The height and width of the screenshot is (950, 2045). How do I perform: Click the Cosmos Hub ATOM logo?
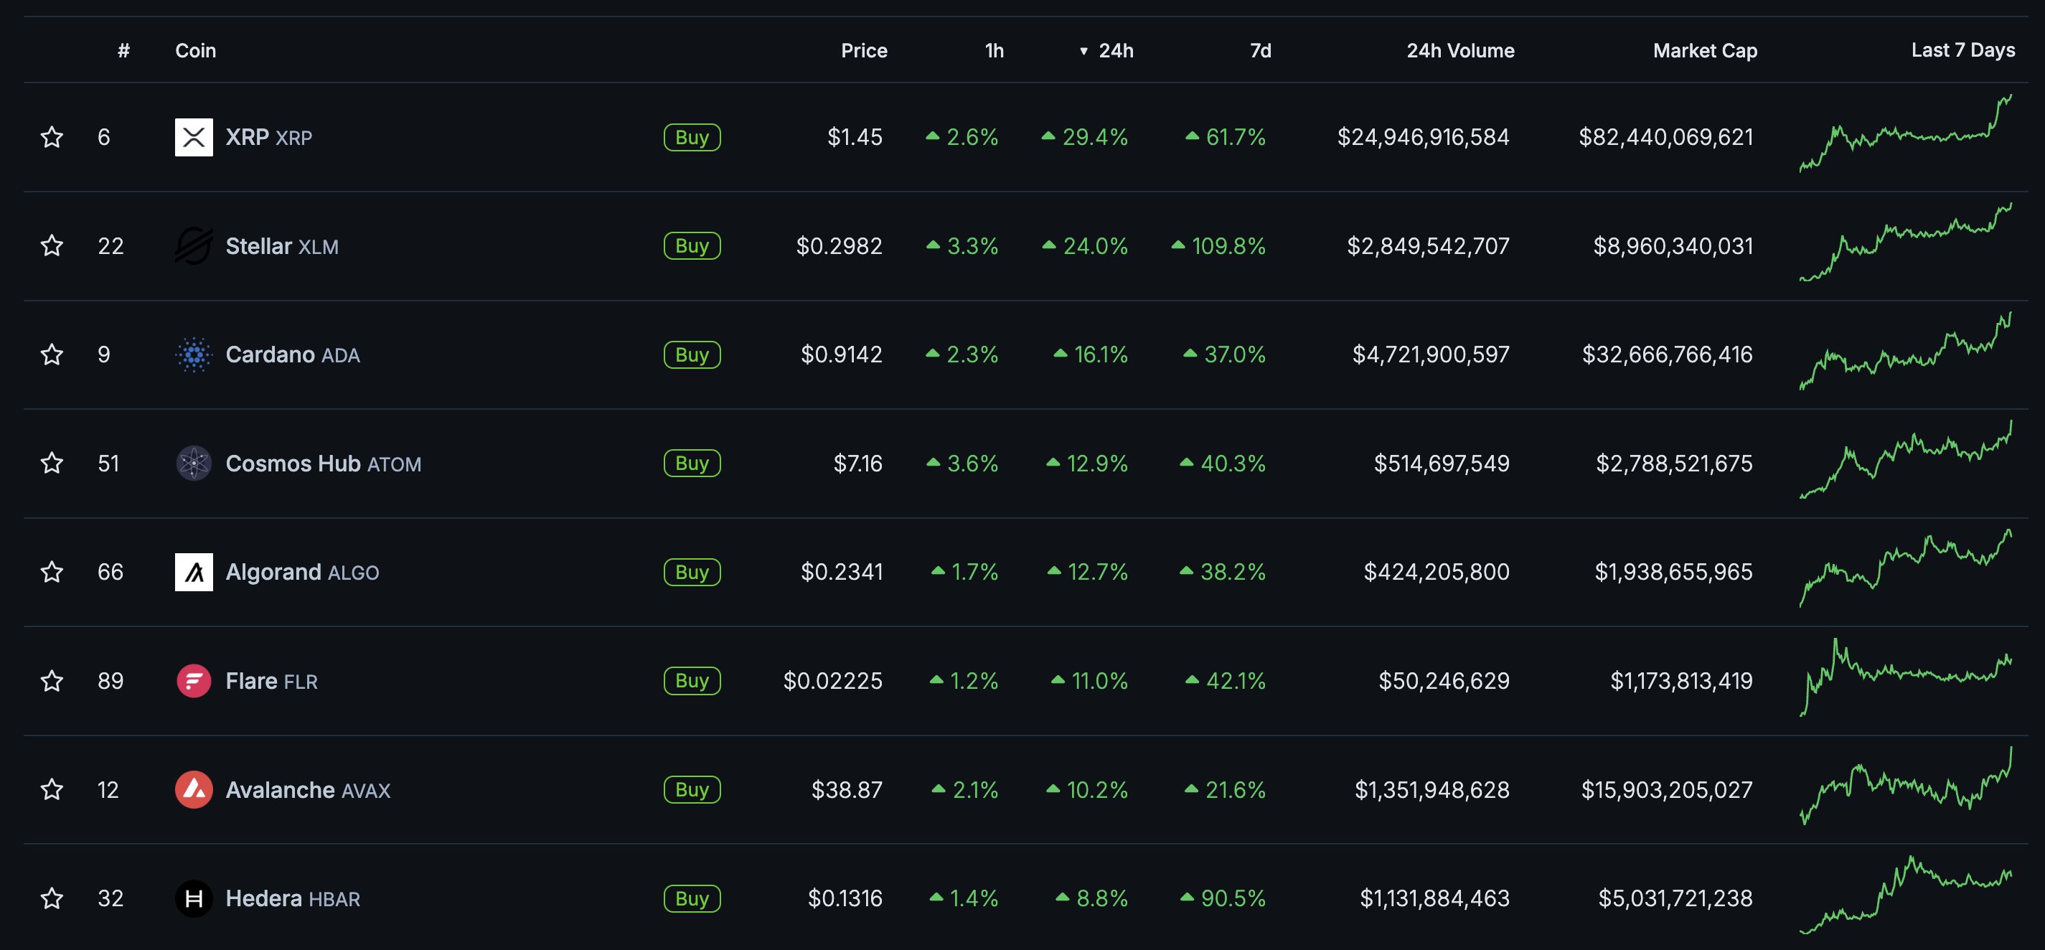[194, 464]
